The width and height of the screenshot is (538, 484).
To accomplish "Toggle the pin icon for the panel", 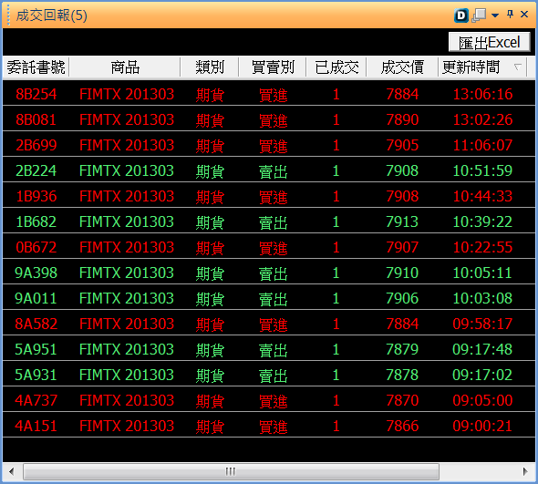I will [x=511, y=15].
